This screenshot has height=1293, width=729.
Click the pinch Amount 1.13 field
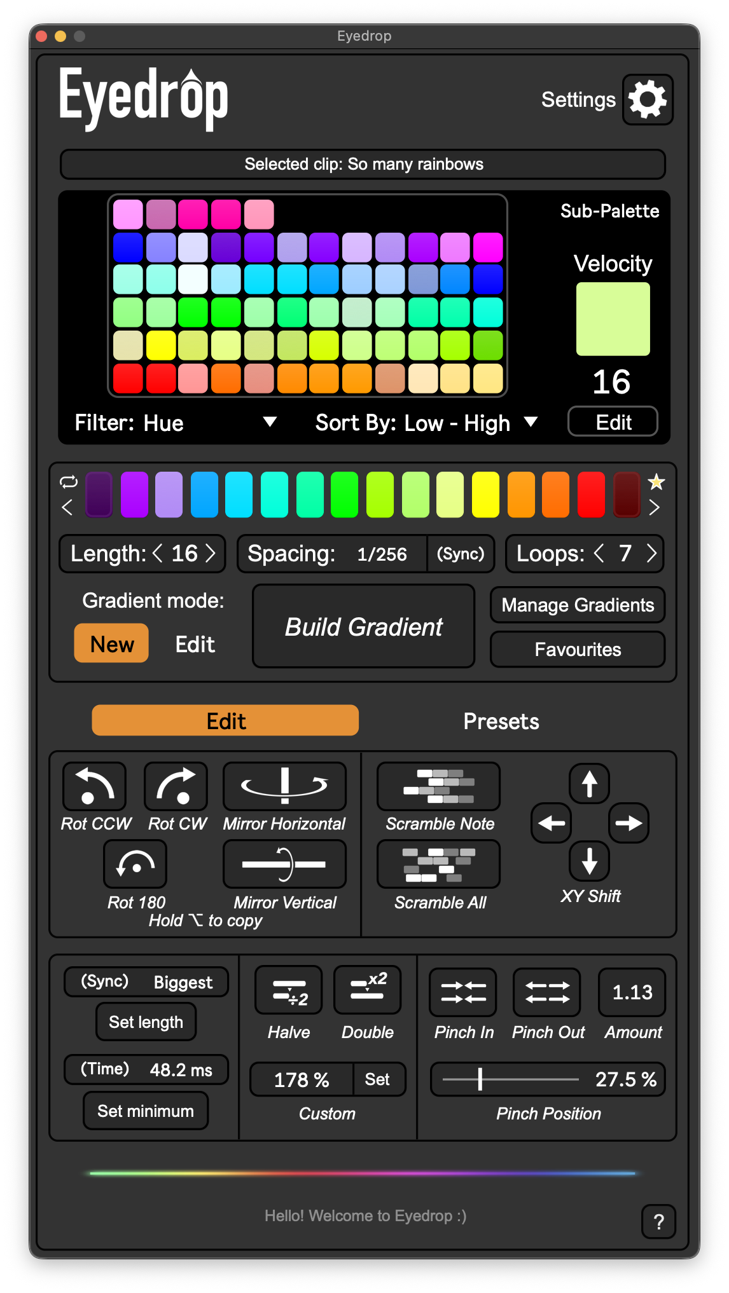632,992
